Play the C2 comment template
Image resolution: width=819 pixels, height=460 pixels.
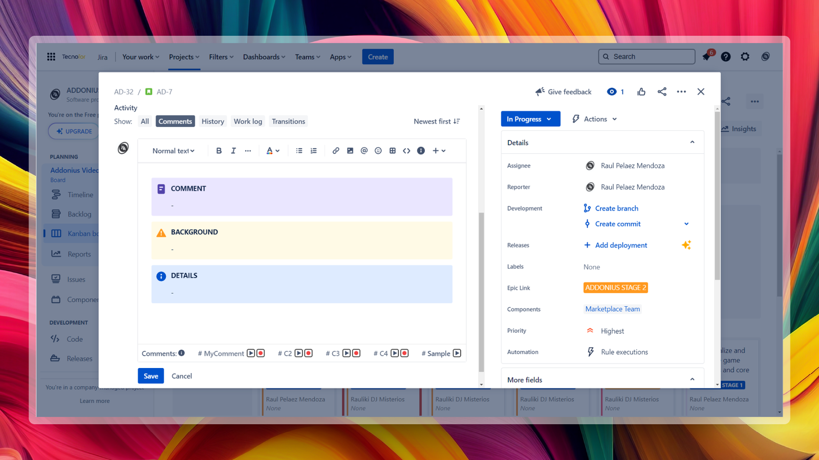pyautogui.click(x=298, y=353)
